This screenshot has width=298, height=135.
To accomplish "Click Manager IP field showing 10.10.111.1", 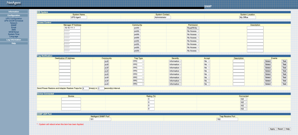I will coord(72,28).
